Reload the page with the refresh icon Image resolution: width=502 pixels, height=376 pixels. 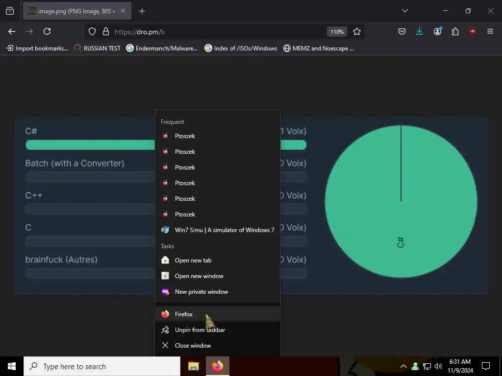coord(47,31)
